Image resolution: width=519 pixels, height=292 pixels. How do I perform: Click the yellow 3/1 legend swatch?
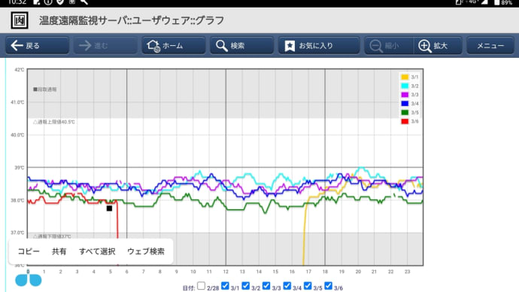(405, 77)
